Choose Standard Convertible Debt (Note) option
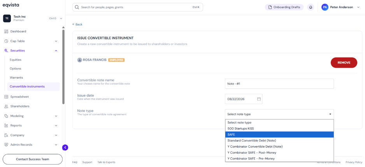 click(x=279, y=141)
